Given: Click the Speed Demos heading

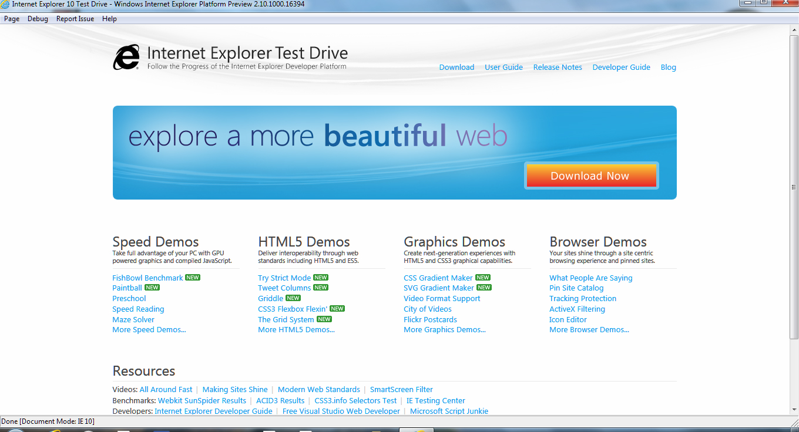Looking at the screenshot, I should 156,242.
